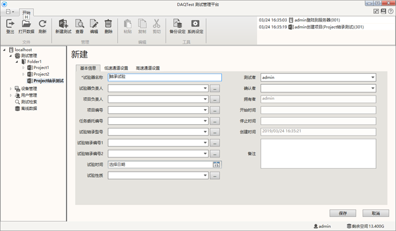This screenshot has width=396, height=231.
Task: Click the 编辑 edit pencil icon
Action: [x=94, y=24]
